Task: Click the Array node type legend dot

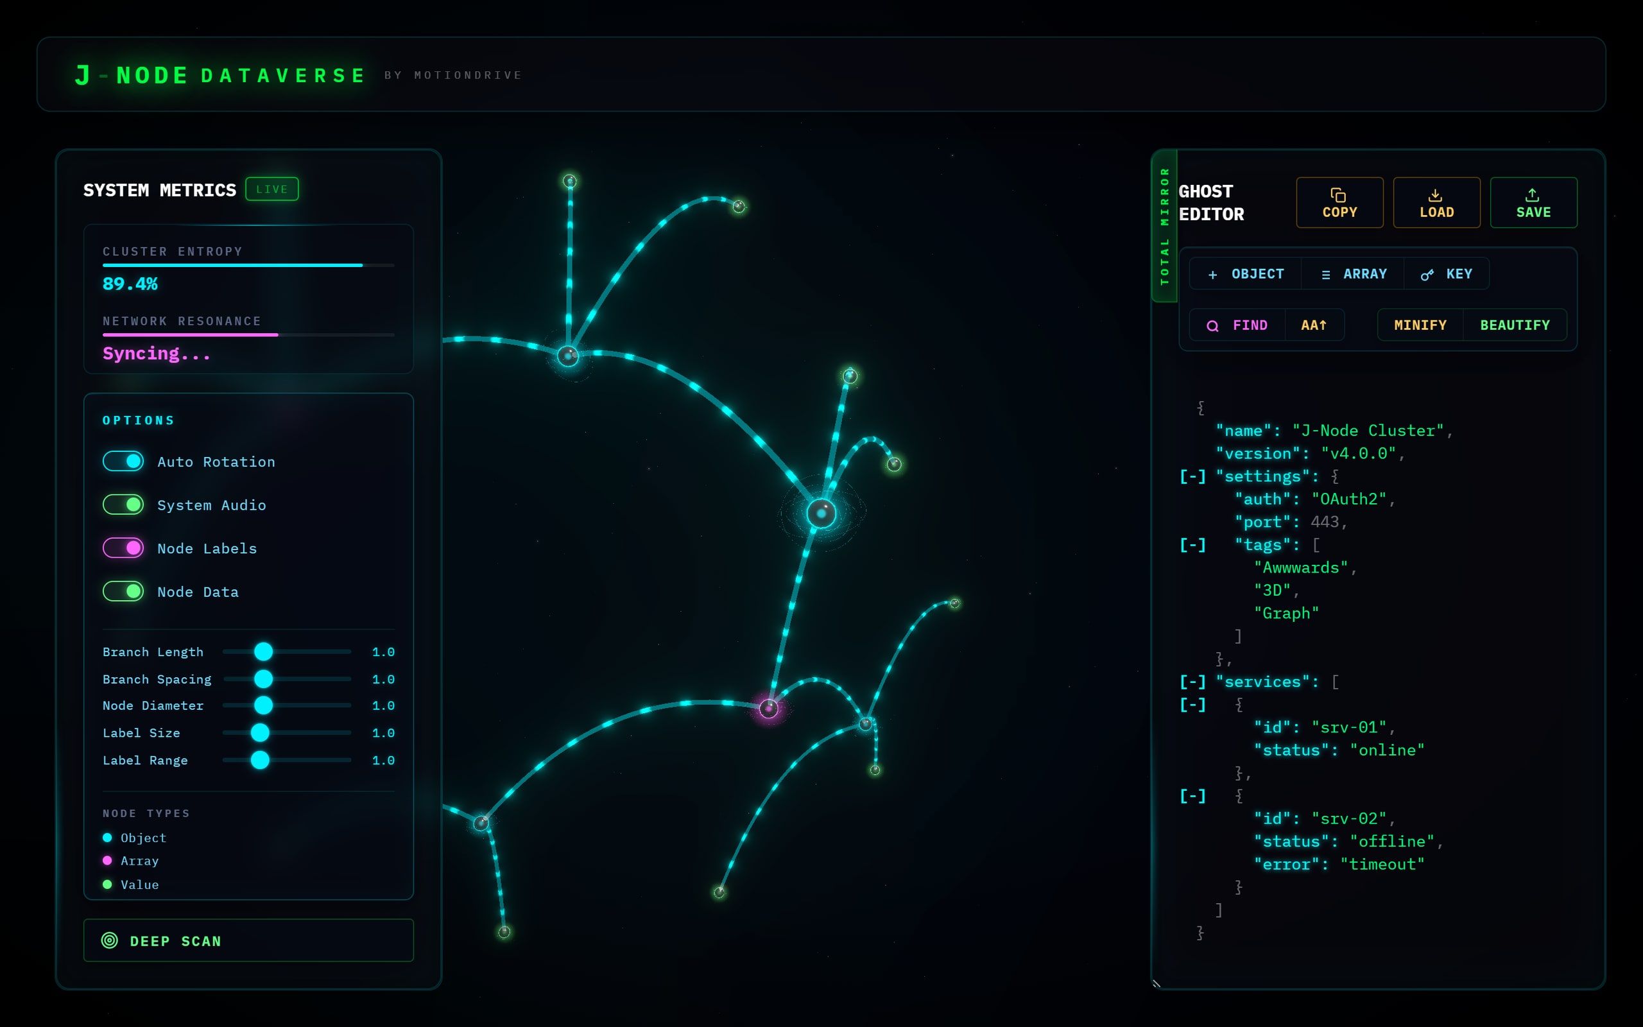Action: point(107,861)
